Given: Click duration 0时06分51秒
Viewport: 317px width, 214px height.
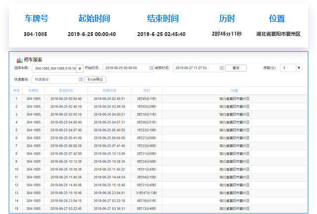Looking at the screenshot, I should click(147, 123).
